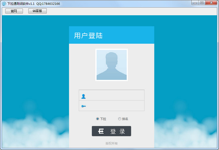Click the 排名 label text

pyautogui.click(x=125, y=119)
